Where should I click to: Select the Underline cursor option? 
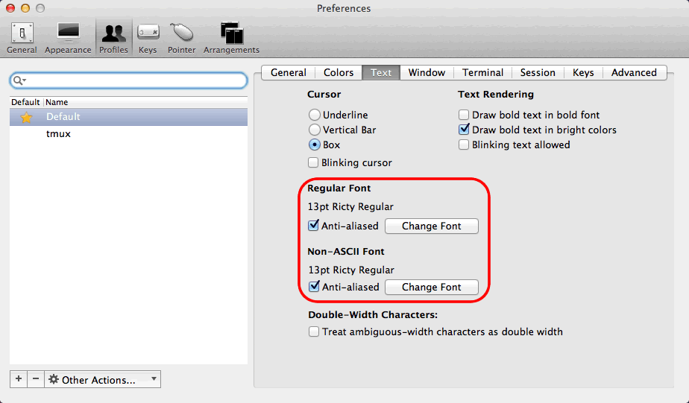(x=315, y=115)
